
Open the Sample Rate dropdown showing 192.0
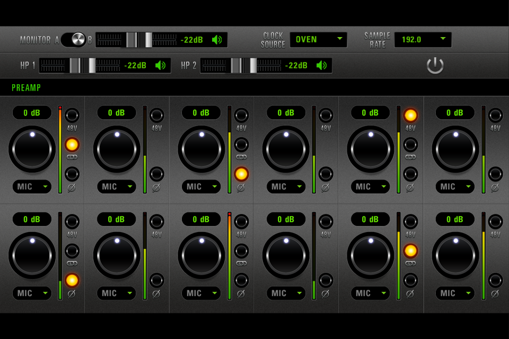pyautogui.click(x=423, y=40)
